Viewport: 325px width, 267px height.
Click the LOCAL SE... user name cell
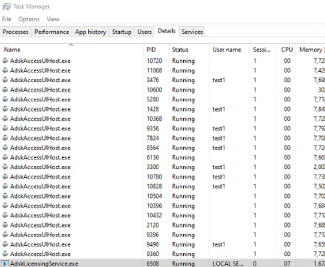pyautogui.click(x=228, y=264)
